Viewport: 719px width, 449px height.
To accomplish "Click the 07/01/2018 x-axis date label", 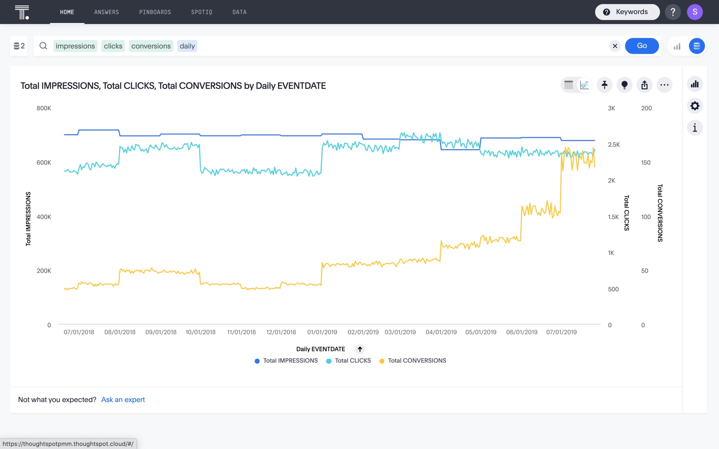I will 79,332.
